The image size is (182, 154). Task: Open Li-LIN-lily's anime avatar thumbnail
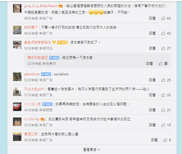coord(17,122)
